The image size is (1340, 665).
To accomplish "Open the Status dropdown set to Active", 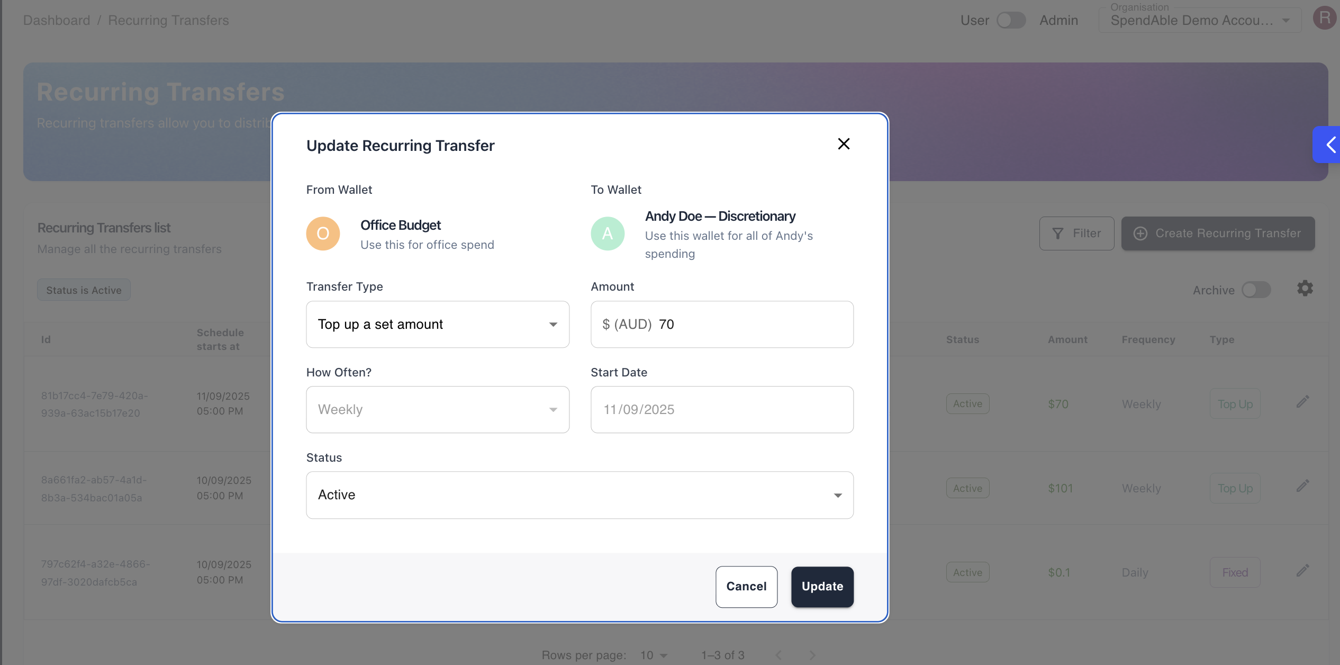I will 580,495.
